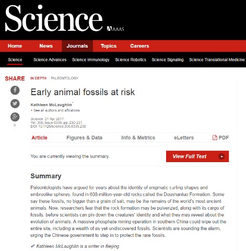
Task: Go to the News section
Action: [46, 46]
